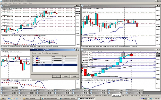161x100 pixels.
Task: Click Reset in the BB_MACD dialog
Action: 74,76
